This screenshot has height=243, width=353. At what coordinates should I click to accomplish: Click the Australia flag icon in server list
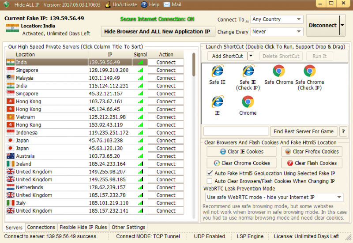click(x=10, y=156)
